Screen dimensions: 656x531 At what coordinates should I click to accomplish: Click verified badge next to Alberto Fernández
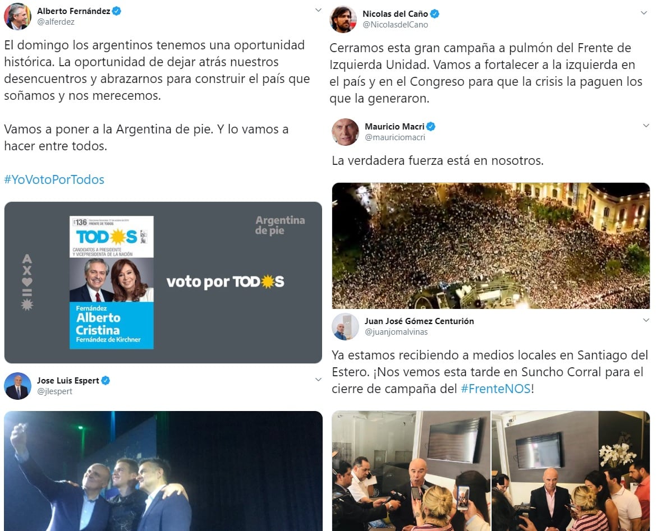(117, 11)
